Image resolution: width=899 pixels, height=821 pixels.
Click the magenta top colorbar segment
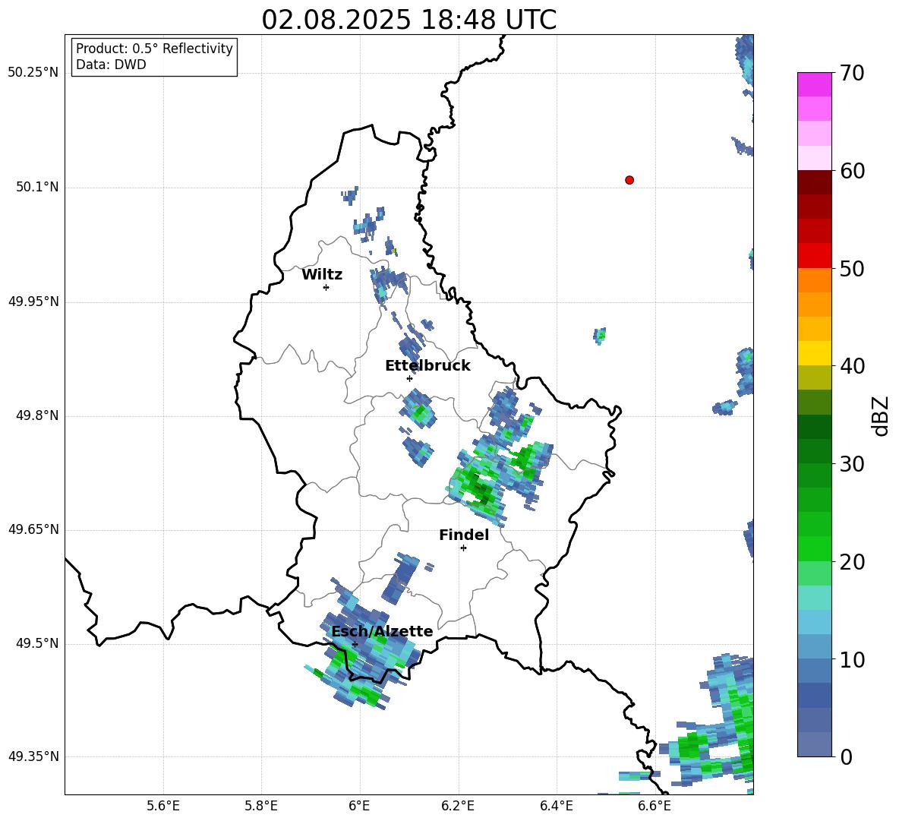point(814,84)
